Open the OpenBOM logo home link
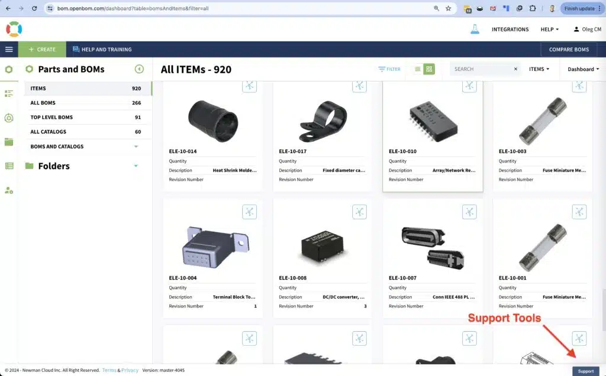Screen dimensions: 606x376 (14, 30)
